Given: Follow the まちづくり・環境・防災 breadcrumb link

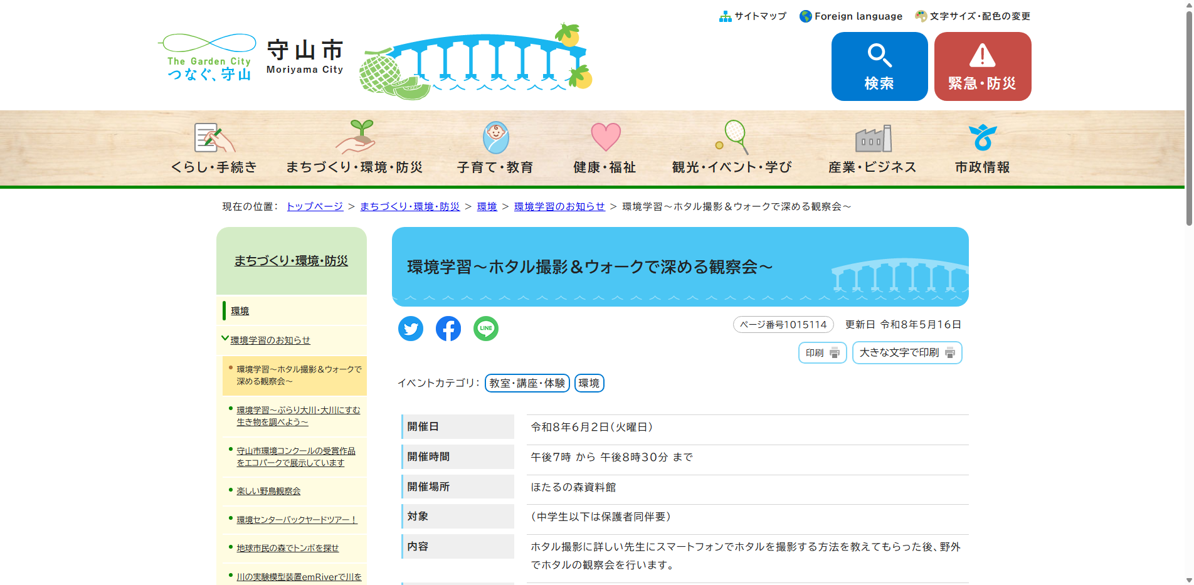Looking at the screenshot, I should (x=409, y=206).
